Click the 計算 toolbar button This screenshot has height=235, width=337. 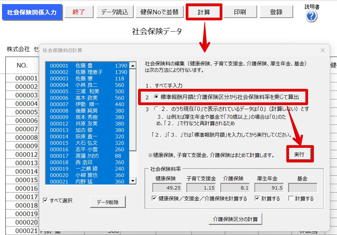[204, 12]
